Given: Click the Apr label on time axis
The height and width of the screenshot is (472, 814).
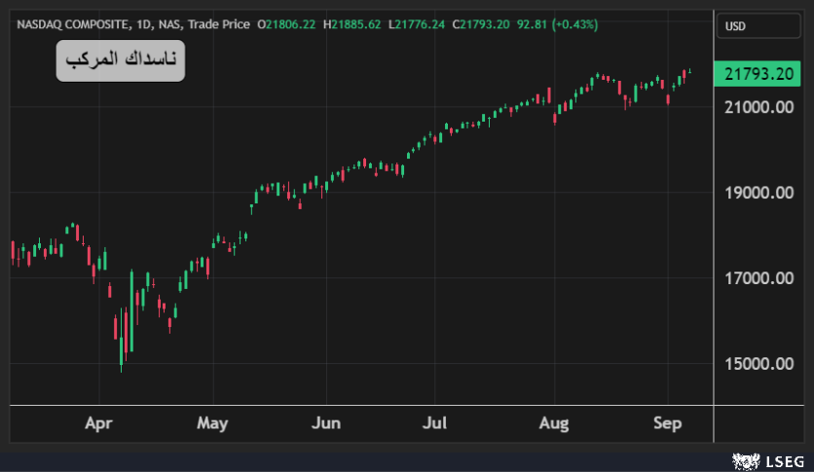Looking at the screenshot, I should coord(99,423).
